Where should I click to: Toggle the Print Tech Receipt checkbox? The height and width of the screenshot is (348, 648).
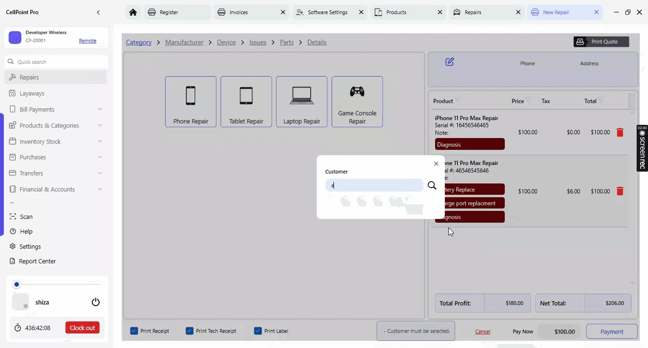click(189, 331)
